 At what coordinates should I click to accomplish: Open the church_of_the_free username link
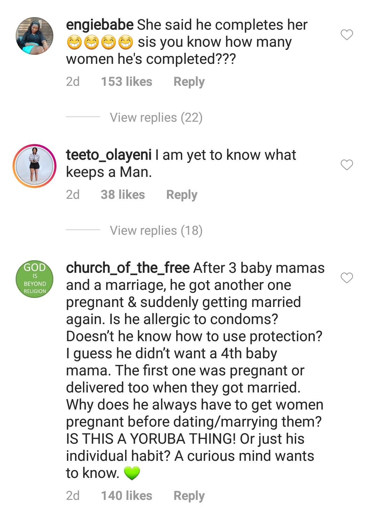point(128,268)
